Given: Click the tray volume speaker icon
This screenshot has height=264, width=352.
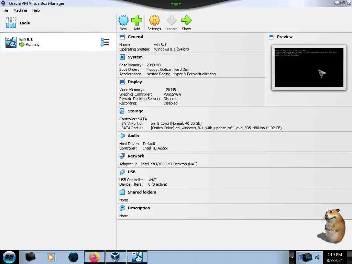Looking at the screenshot, I should pyautogui.click(x=317, y=257).
